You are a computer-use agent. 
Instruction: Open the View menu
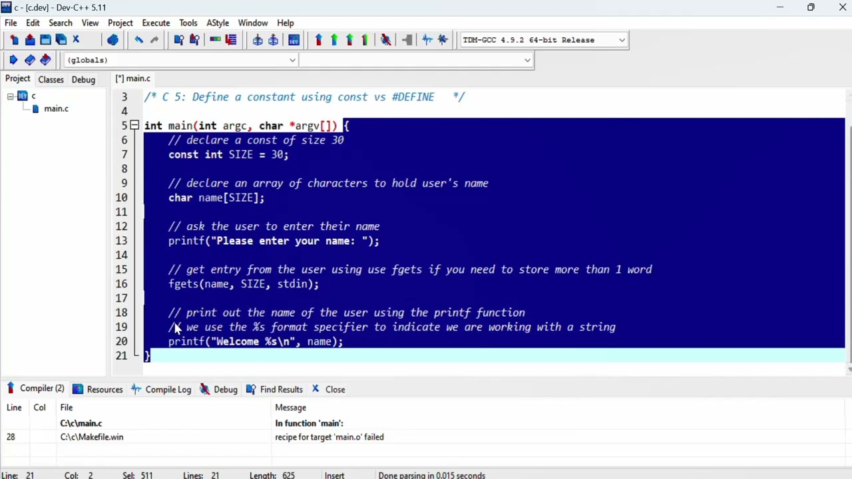click(x=90, y=23)
